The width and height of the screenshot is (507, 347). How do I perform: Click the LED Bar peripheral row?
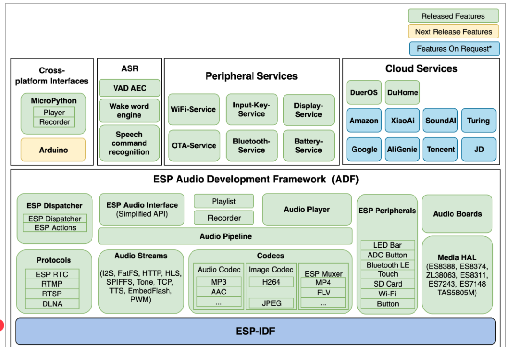(387, 245)
